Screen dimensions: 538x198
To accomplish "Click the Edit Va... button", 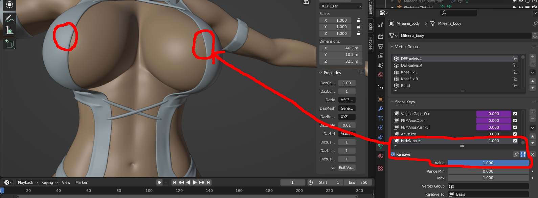I will (x=347, y=168).
